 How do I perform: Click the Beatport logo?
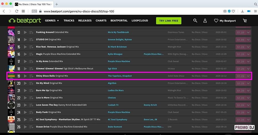pos(25,21)
